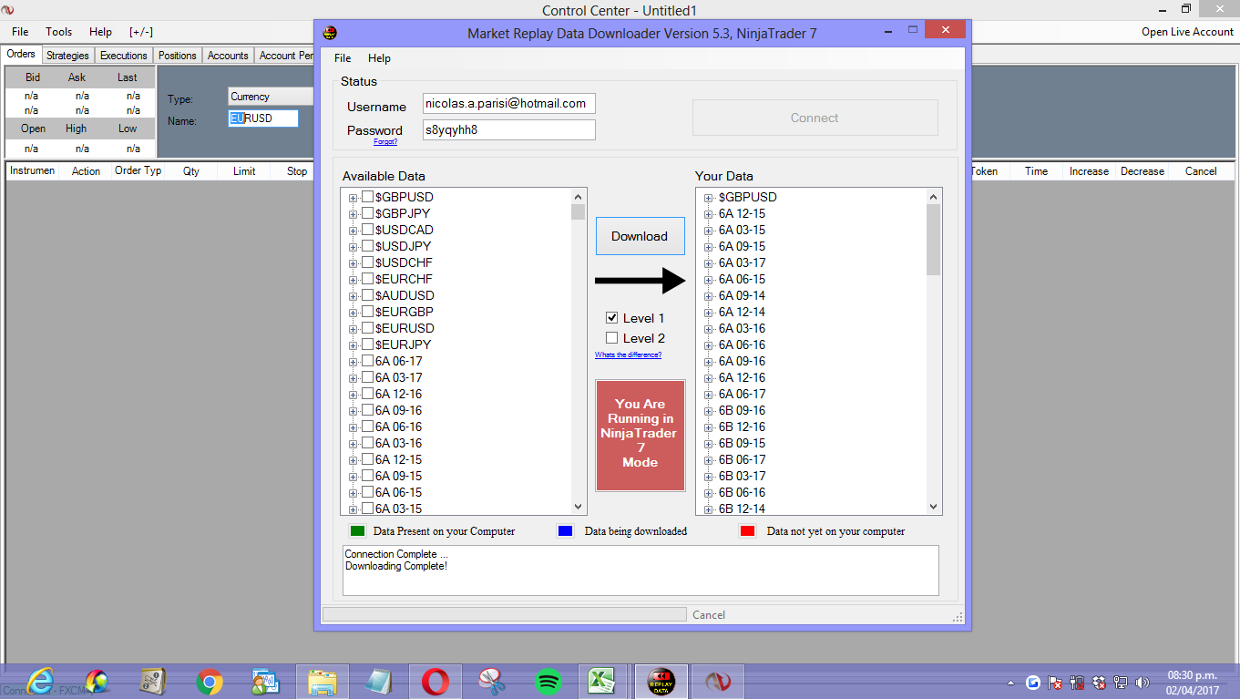1240x699 pixels.
Task: Open the network tray icon
Action: coord(1121,683)
